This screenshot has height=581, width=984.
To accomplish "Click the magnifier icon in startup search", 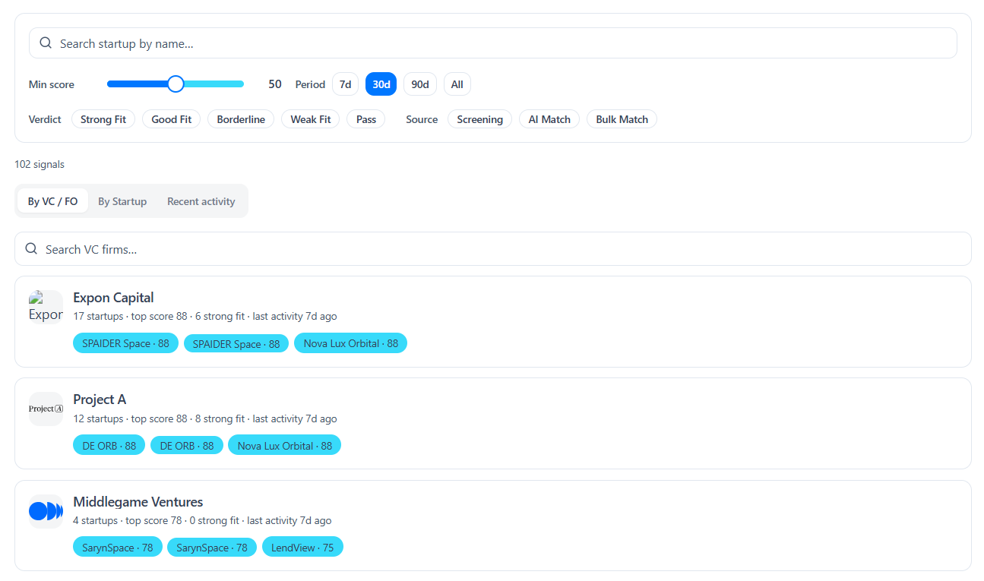I will (x=46, y=43).
